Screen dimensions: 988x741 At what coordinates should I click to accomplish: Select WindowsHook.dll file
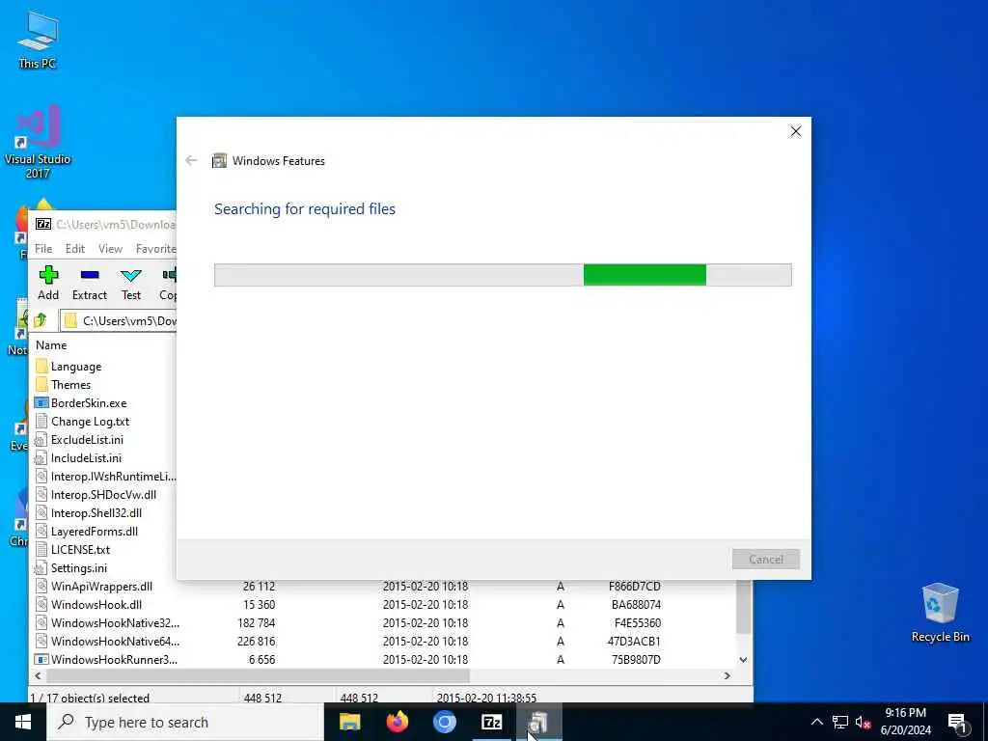point(96,604)
